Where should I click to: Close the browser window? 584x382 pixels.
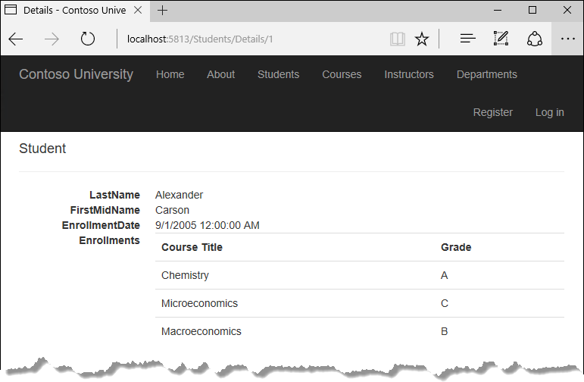(x=567, y=10)
